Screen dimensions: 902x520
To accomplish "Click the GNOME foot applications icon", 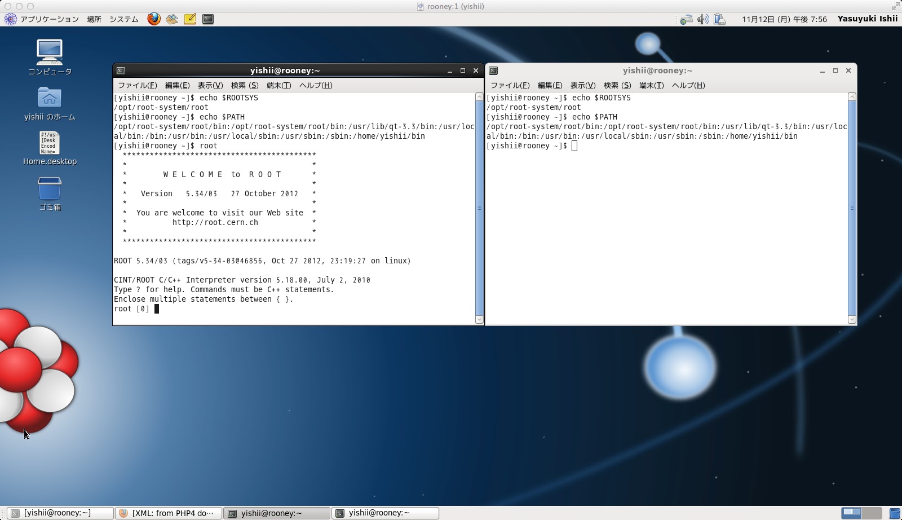I will pyautogui.click(x=11, y=19).
